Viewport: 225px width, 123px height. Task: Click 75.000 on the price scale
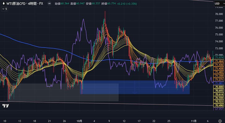tap(219, 34)
